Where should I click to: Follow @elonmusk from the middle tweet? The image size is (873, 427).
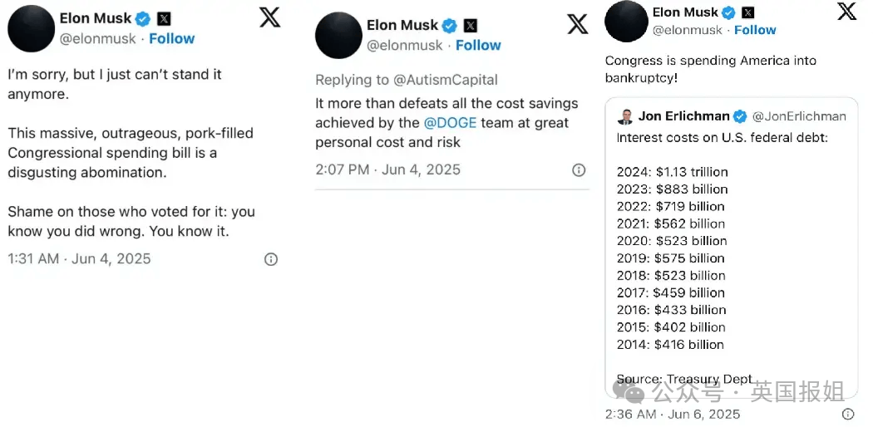click(478, 46)
